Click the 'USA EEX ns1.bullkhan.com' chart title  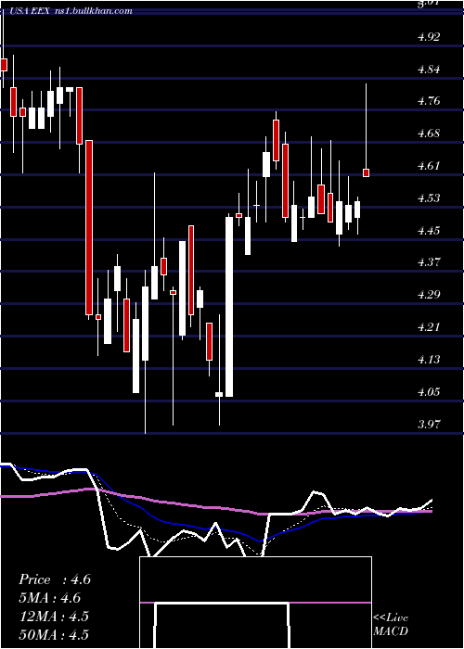click(x=70, y=11)
